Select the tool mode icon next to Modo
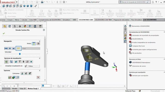This screenshot has height=92, width=165. 34,43
